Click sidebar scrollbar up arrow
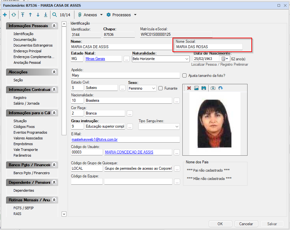 click(64, 24)
